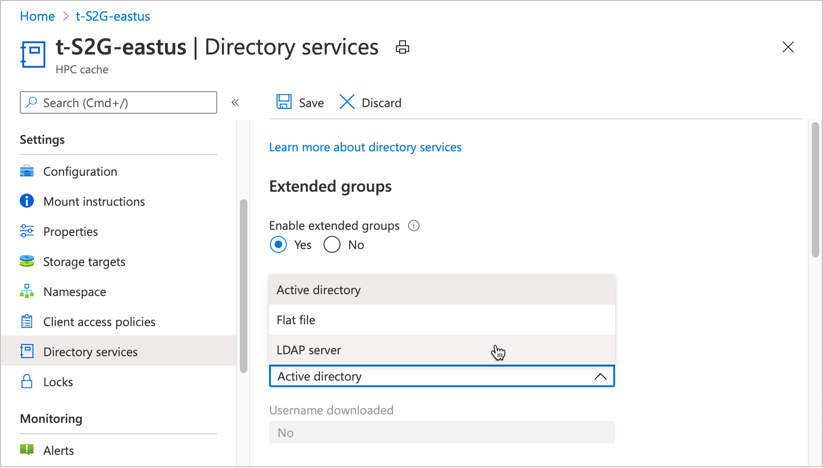Click the Client access policies clipboard icon
Screen dimensions: 823x468
(27, 321)
